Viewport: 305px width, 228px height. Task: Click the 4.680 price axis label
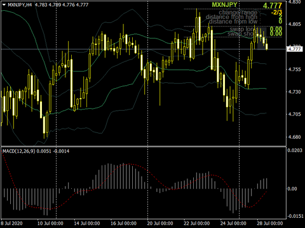(294, 137)
